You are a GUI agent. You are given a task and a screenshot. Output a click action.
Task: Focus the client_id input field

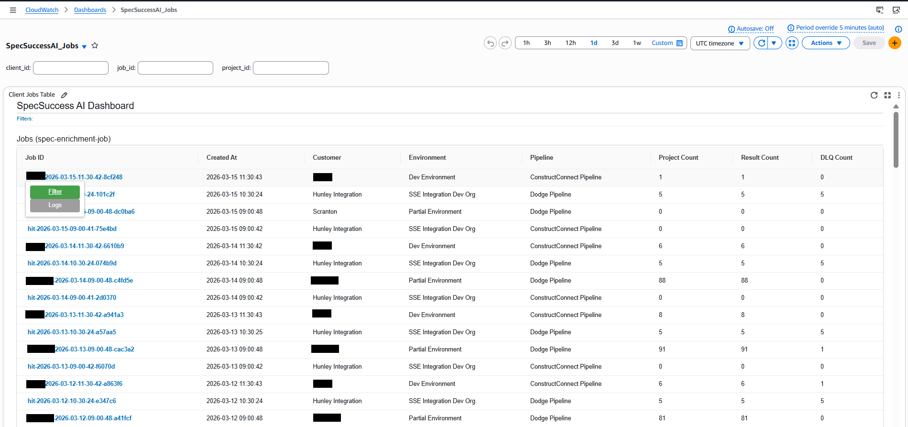(71, 68)
